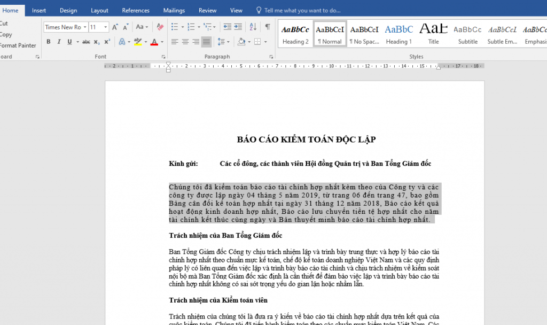Decrease paragraph indent
Viewport: 547px width, 325px height.
click(x=227, y=27)
